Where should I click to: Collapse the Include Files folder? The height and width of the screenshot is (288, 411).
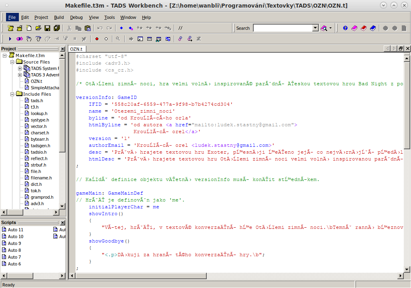[12, 94]
